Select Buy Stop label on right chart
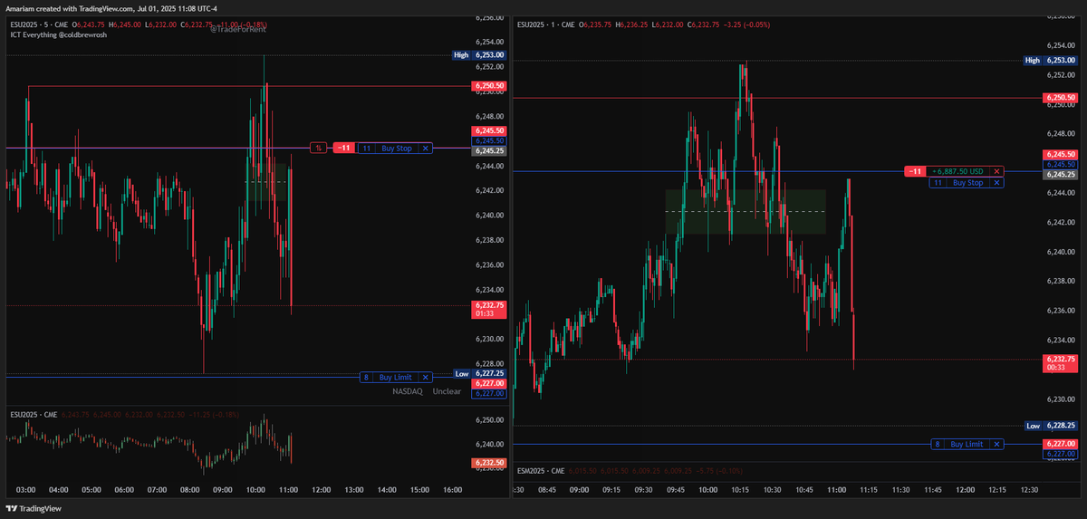 pos(968,183)
